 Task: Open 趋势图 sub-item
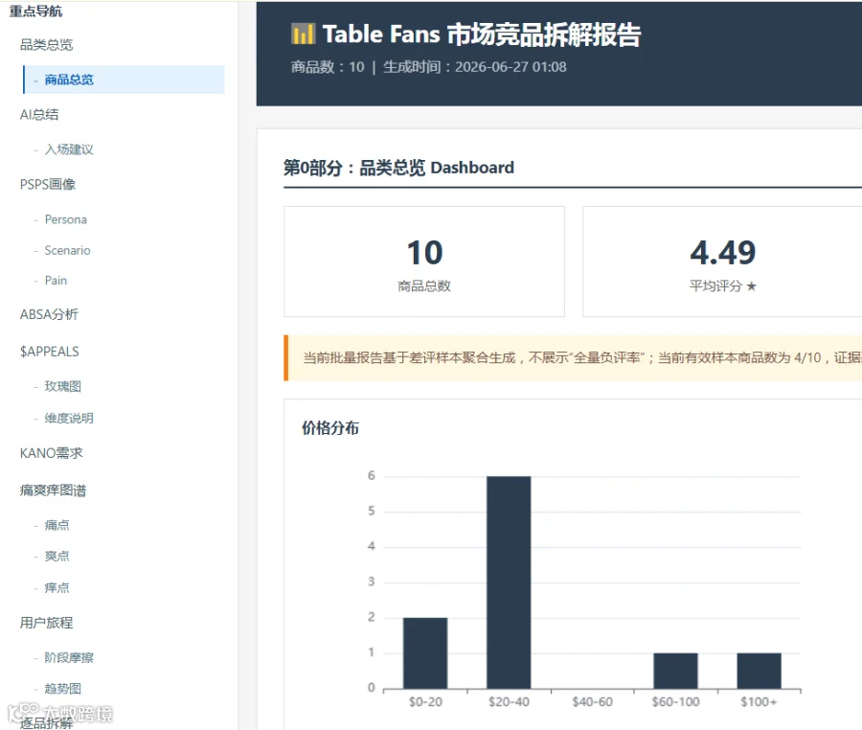tap(62, 688)
